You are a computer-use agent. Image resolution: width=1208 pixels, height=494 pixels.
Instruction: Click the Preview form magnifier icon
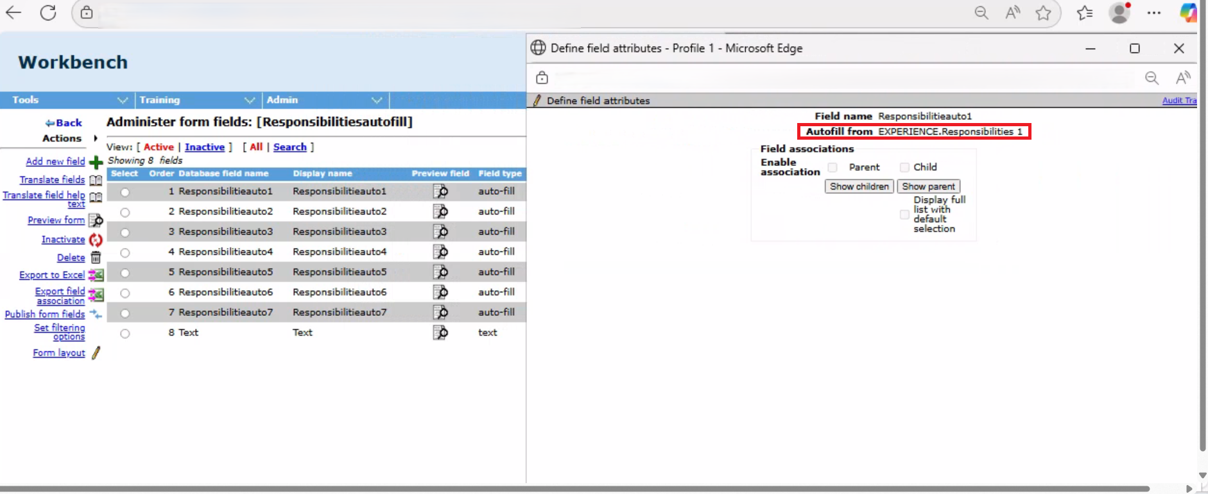point(96,220)
